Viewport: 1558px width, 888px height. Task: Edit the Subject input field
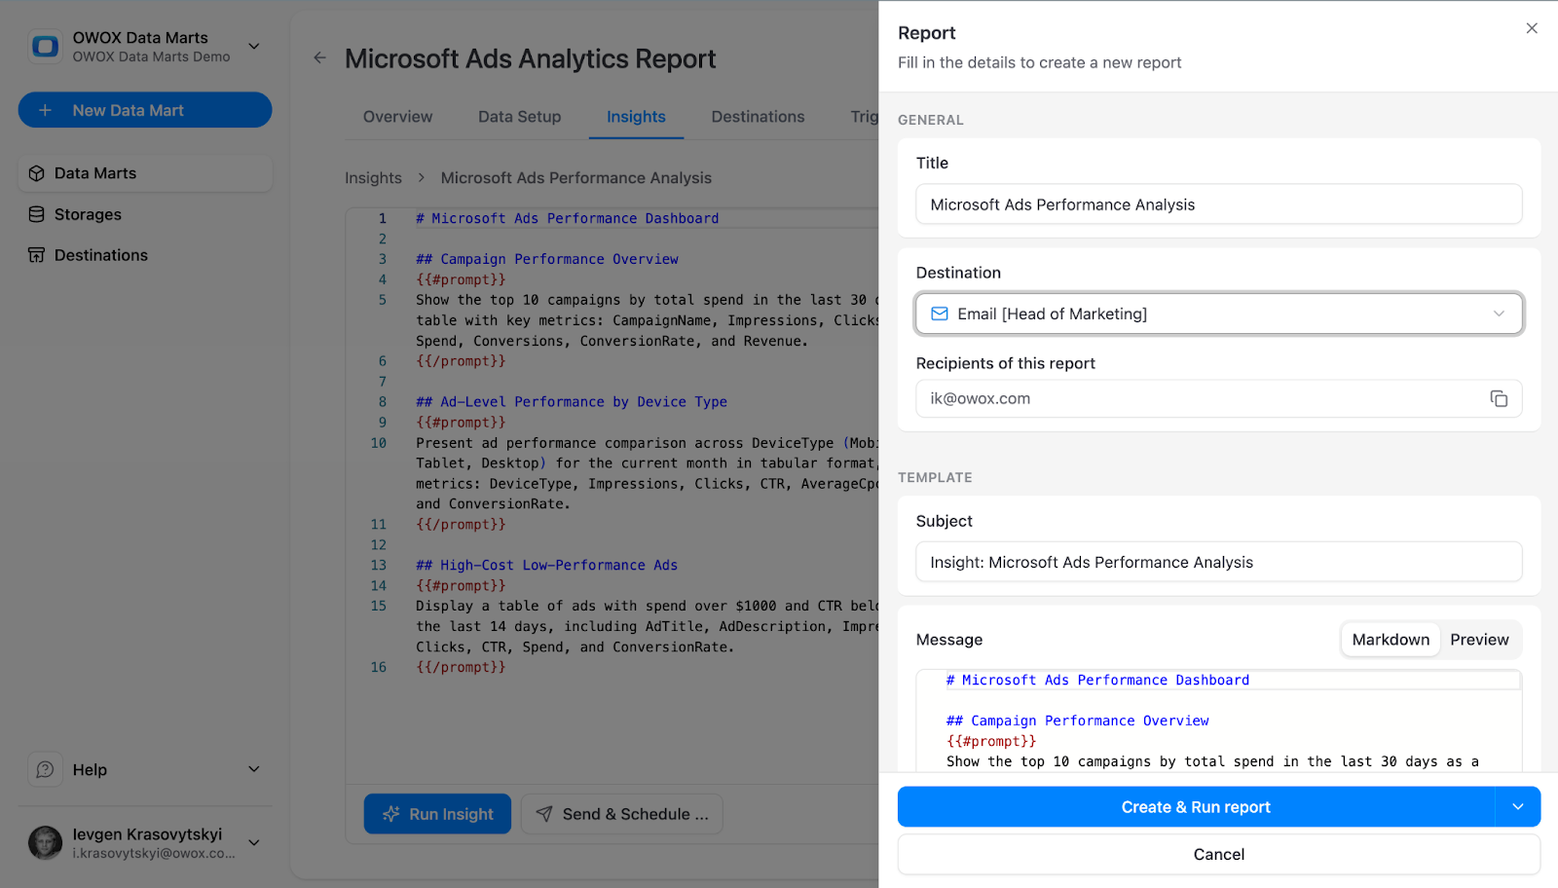click(1217, 562)
